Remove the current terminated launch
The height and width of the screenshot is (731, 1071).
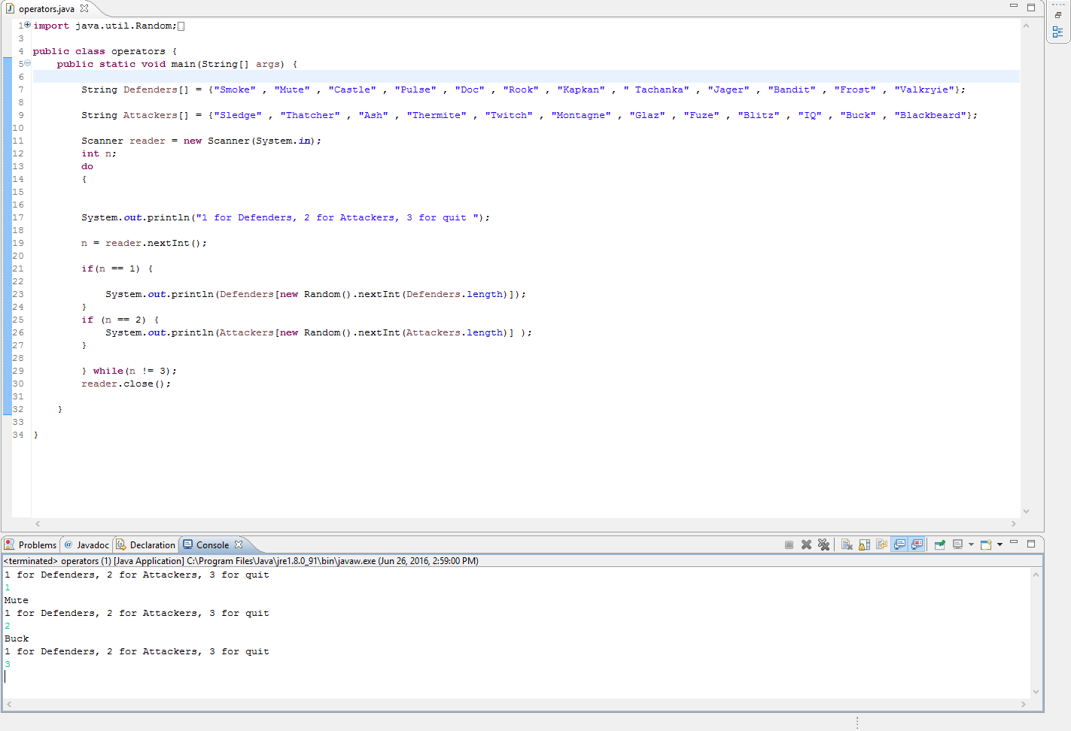(x=806, y=545)
